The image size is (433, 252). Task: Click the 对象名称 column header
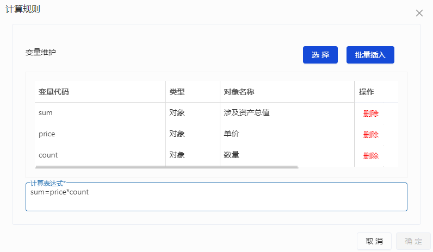pyautogui.click(x=239, y=92)
